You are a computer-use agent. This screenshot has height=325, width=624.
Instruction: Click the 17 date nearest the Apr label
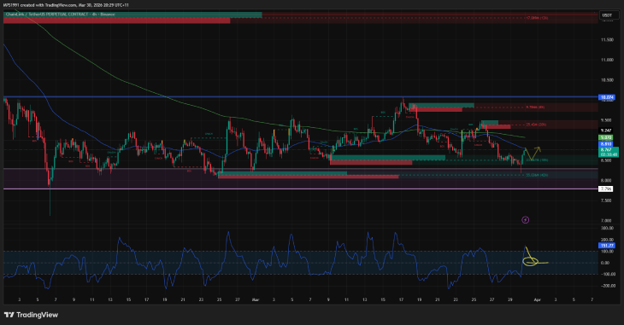click(x=401, y=300)
